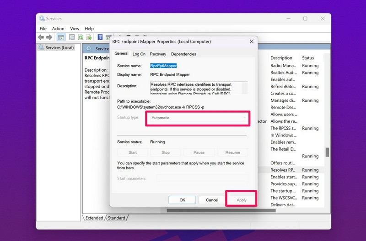Click the Status column header

(x=308, y=58)
